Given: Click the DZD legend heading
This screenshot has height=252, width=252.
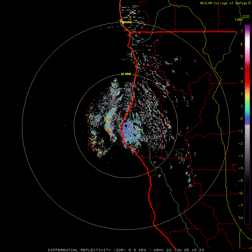Looking at the screenshot, I should [x=246, y=17].
